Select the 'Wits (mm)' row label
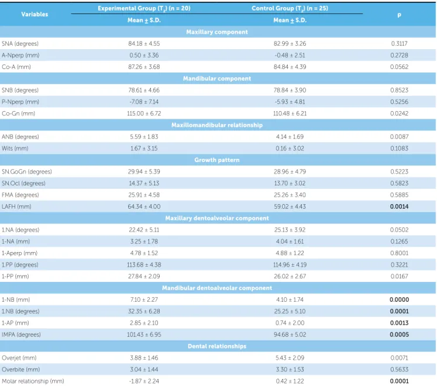Image resolution: width=437 pixels, height=386 pixels. point(15,149)
